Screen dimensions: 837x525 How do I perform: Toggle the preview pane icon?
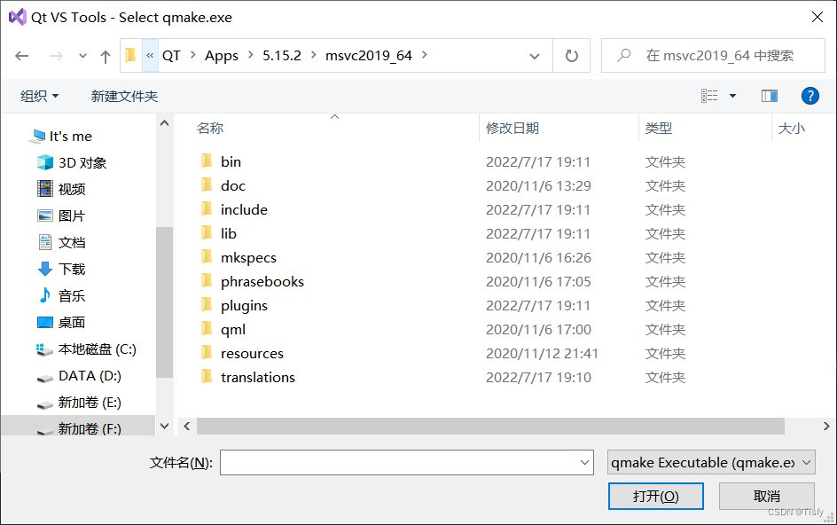click(770, 96)
